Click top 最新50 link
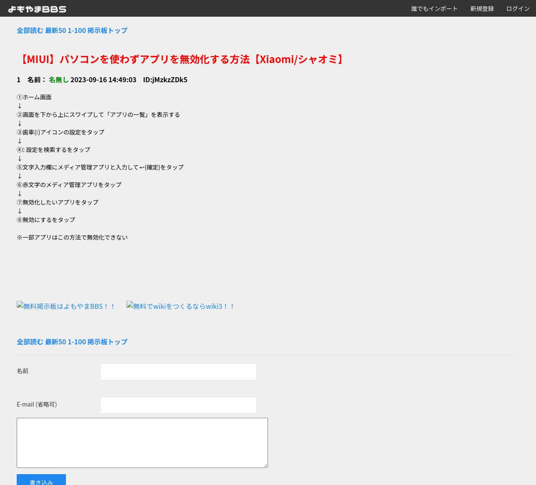Screen dimensions: 536x485 tap(56, 30)
